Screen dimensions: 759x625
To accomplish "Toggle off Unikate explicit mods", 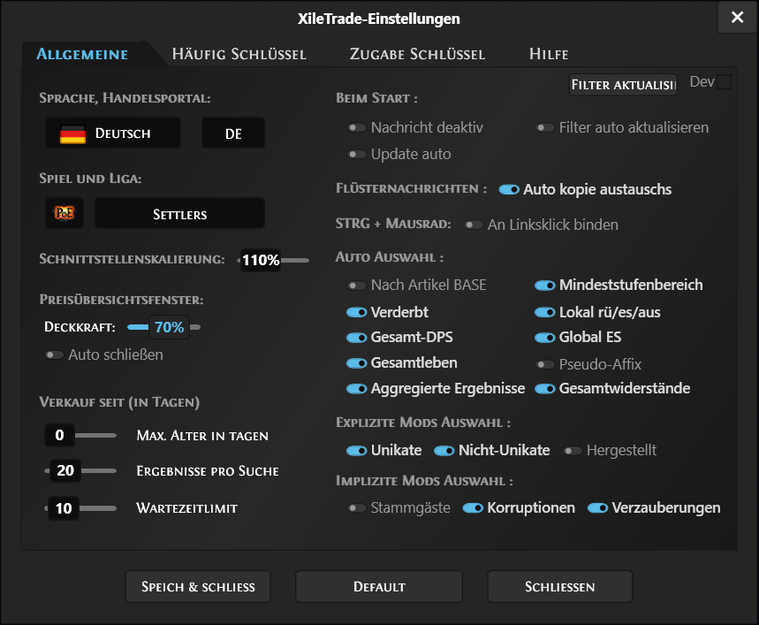I will 357,451.
